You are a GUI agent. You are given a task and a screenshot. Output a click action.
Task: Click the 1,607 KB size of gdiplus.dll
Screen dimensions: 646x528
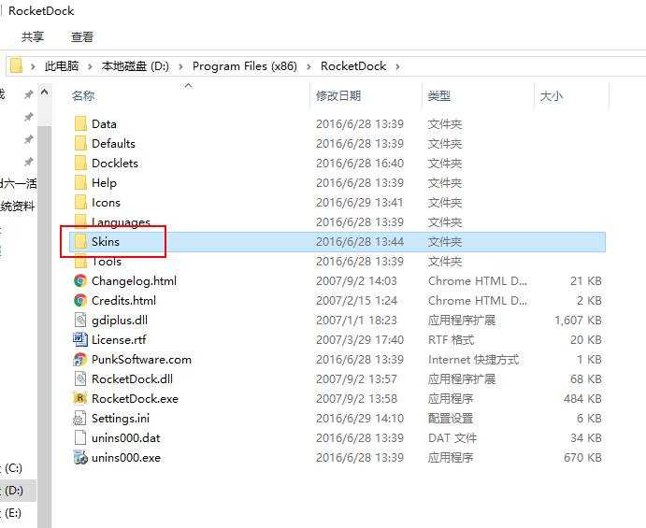tap(578, 320)
